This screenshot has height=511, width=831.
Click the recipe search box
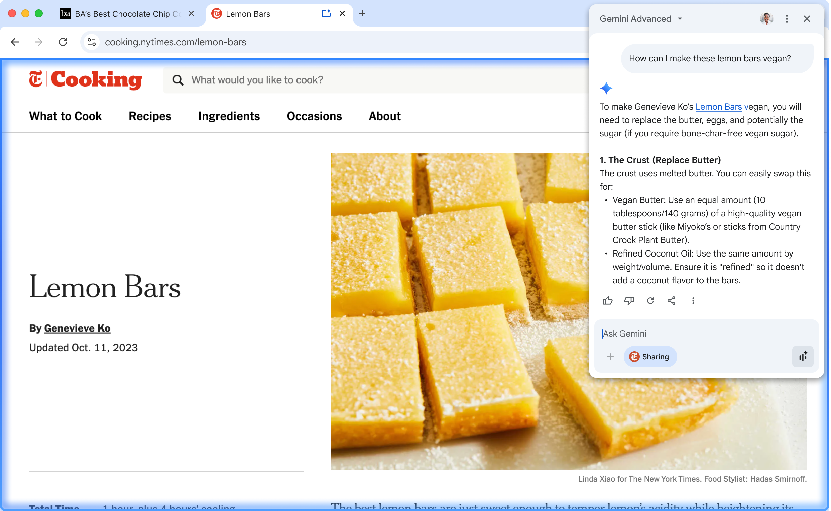372,80
